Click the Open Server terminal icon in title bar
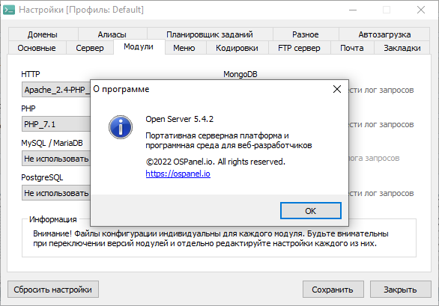 9,10
